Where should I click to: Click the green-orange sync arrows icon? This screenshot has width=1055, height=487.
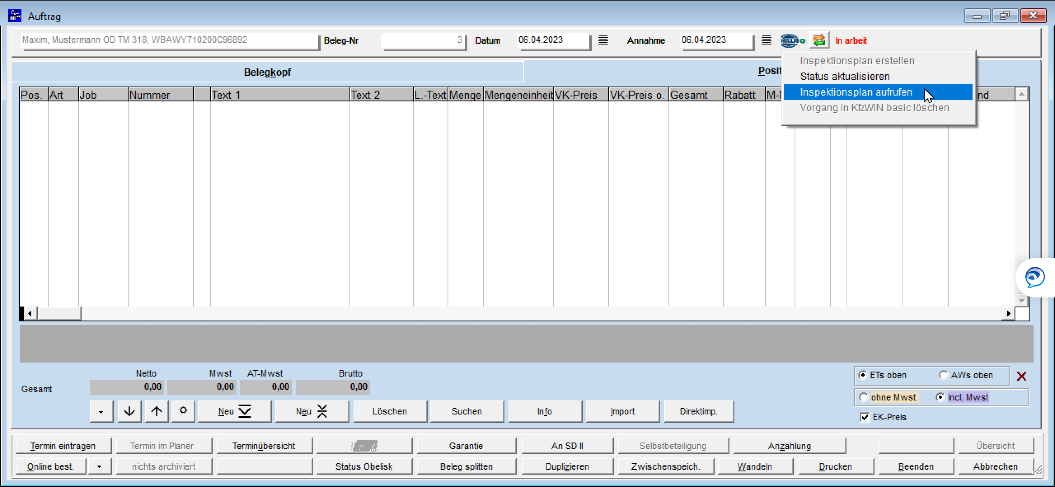(819, 40)
